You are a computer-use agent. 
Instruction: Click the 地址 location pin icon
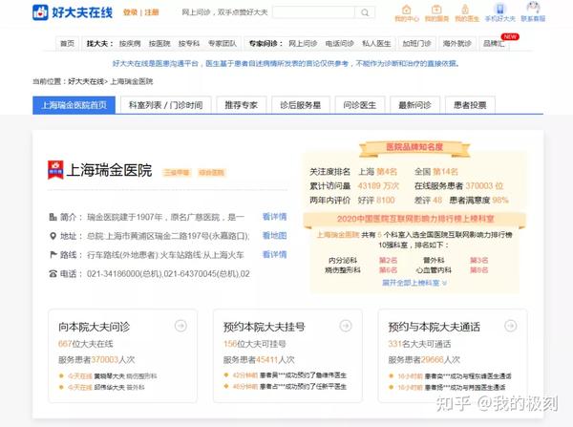pyautogui.click(x=53, y=236)
